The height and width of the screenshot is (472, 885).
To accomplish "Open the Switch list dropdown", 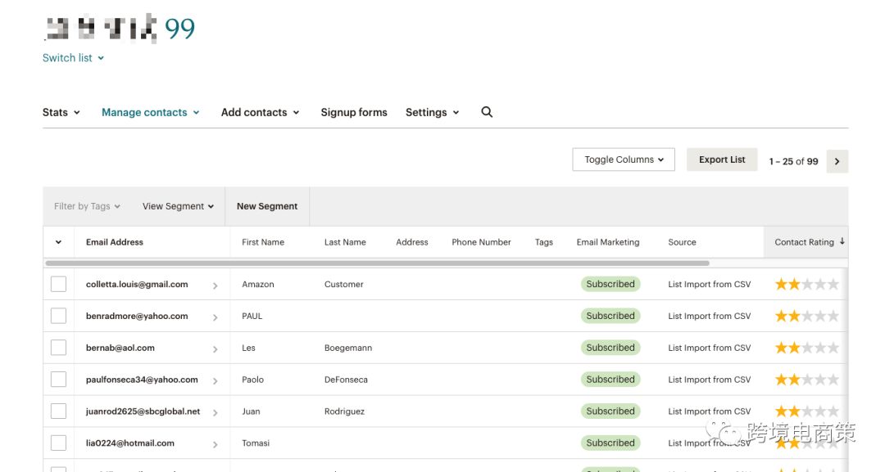I will [x=74, y=58].
